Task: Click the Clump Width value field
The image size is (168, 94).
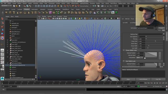Action: point(142,46)
